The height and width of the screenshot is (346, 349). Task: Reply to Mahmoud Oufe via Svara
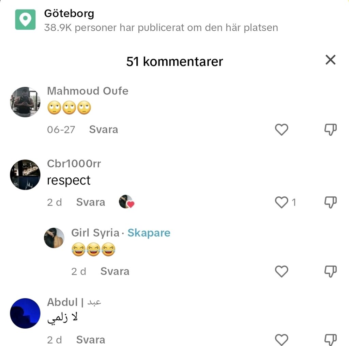click(x=104, y=129)
